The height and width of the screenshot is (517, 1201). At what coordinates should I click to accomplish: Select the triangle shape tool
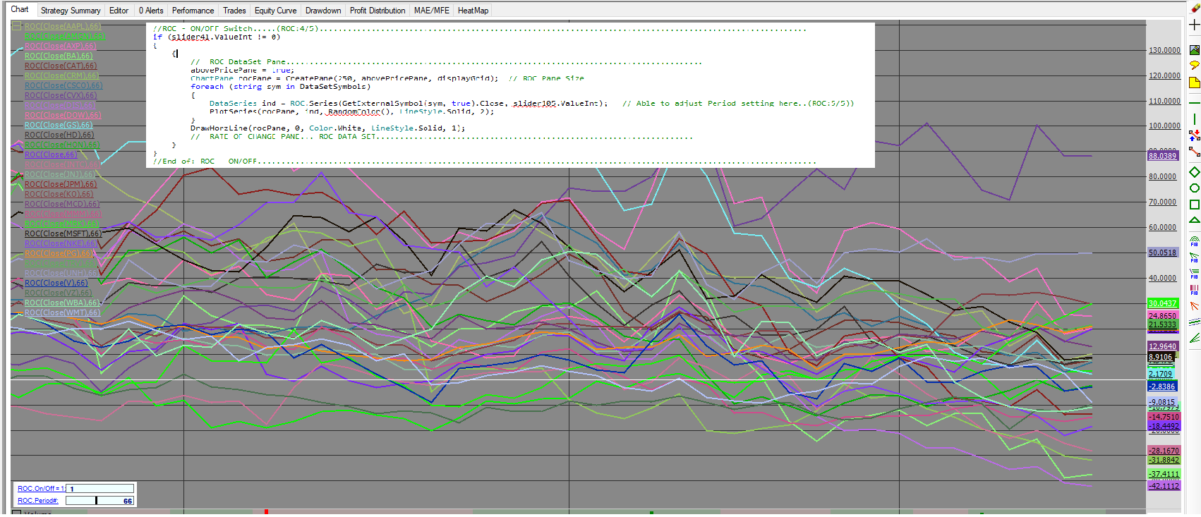(x=1194, y=221)
